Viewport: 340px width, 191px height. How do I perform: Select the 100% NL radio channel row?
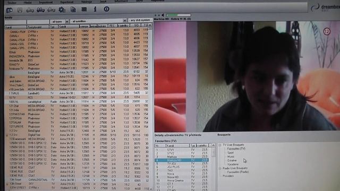(x=76, y=101)
